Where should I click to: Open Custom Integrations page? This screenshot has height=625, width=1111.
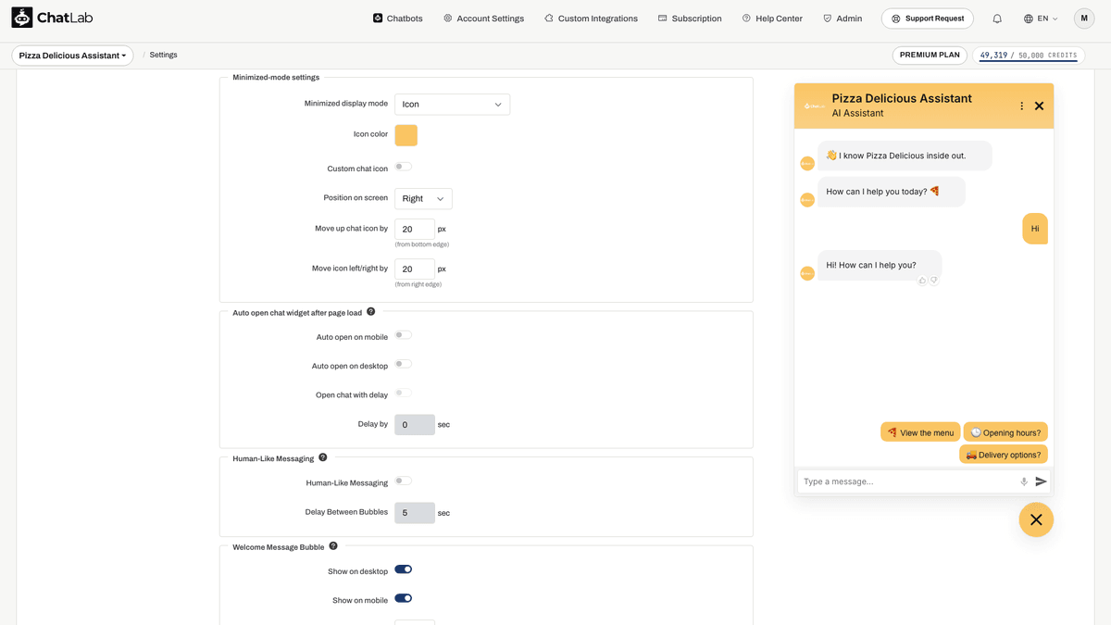591,19
